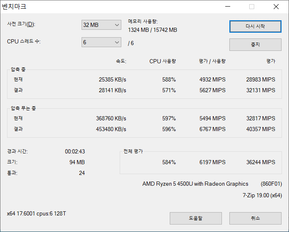Click the 평가 / 사용량 column header
The width and height of the screenshot is (289, 232).
[x=212, y=61]
